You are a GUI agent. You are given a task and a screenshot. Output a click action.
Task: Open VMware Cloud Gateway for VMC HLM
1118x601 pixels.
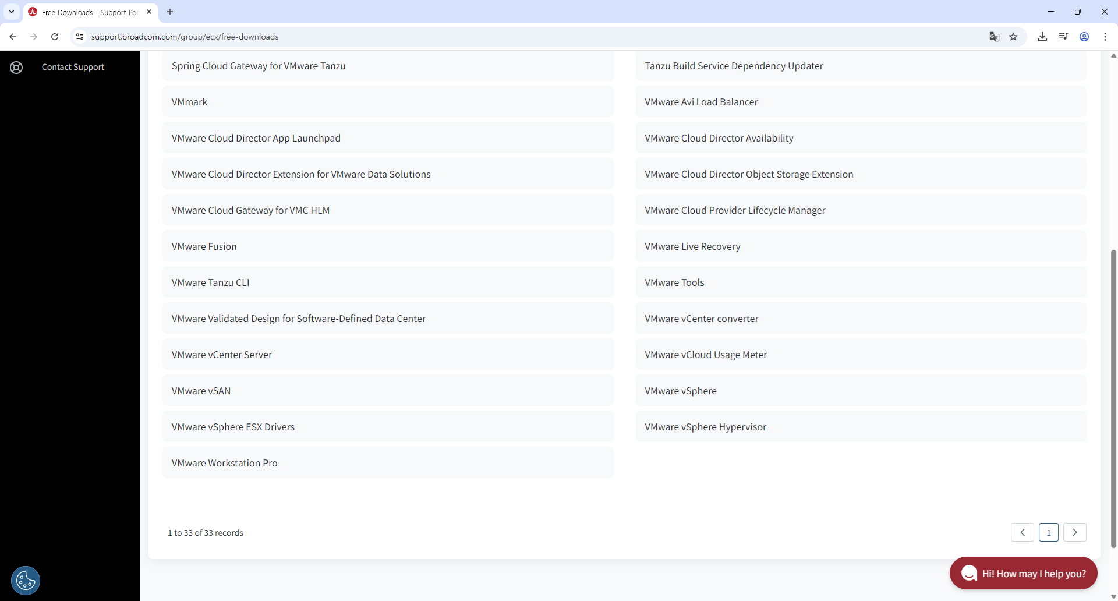[x=388, y=210]
